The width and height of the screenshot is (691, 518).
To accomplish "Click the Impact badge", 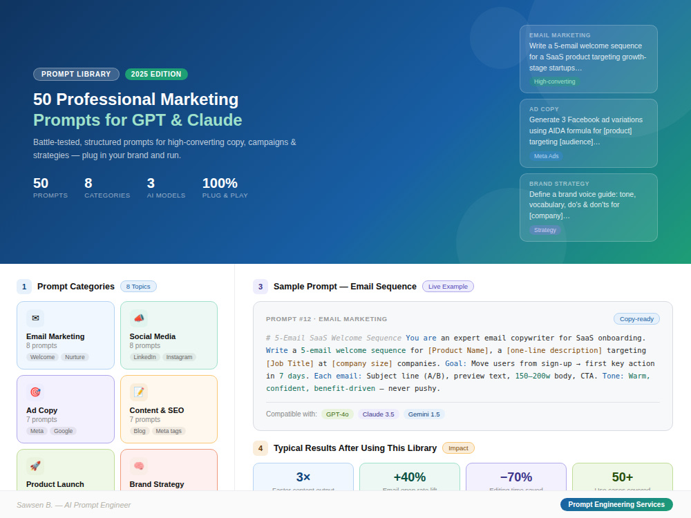I will [x=458, y=448].
